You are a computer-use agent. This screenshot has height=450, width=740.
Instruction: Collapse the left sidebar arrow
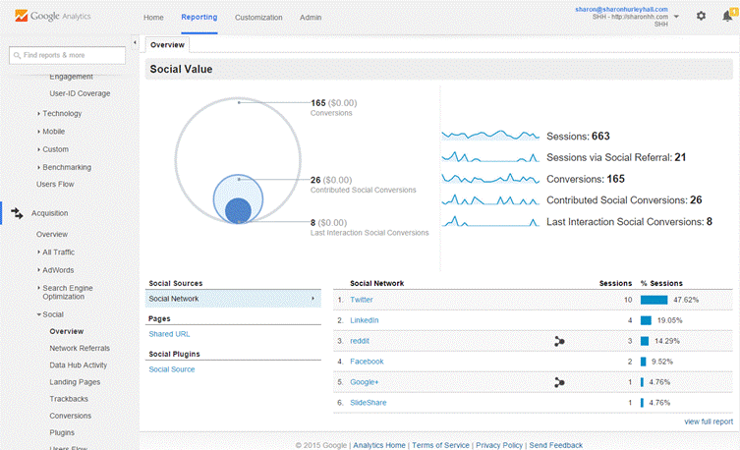(x=134, y=43)
